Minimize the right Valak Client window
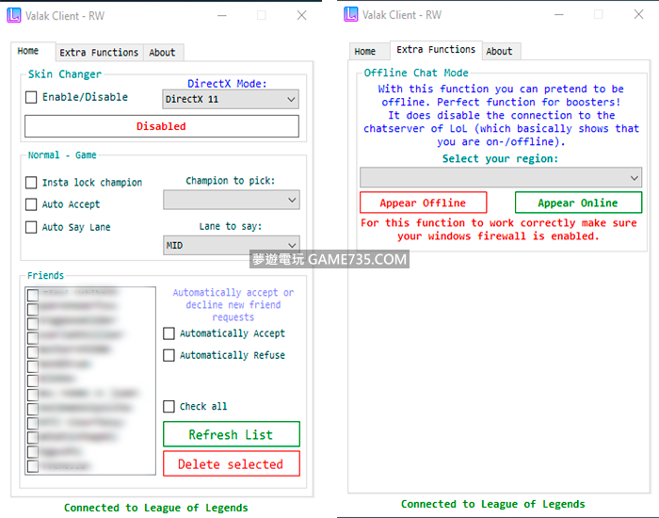 pos(559,15)
